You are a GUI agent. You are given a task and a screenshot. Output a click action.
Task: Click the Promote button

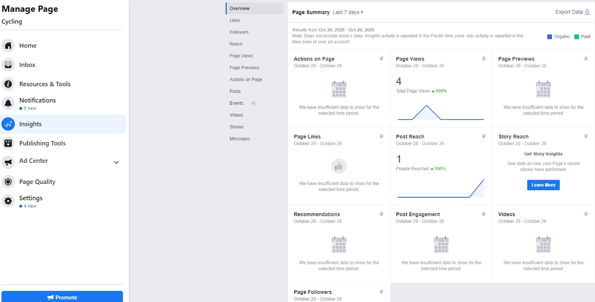pos(62,297)
